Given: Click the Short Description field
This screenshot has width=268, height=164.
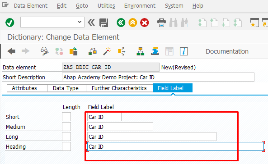Looking at the screenshot, I should click(158, 77).
